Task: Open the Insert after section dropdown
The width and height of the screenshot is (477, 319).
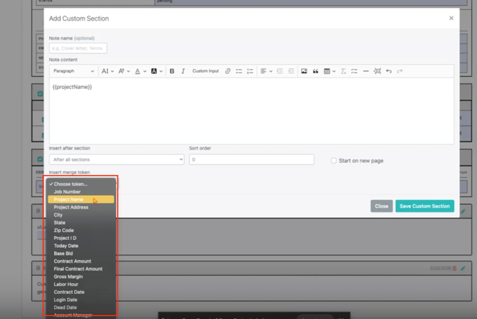Action: [117, 159]
